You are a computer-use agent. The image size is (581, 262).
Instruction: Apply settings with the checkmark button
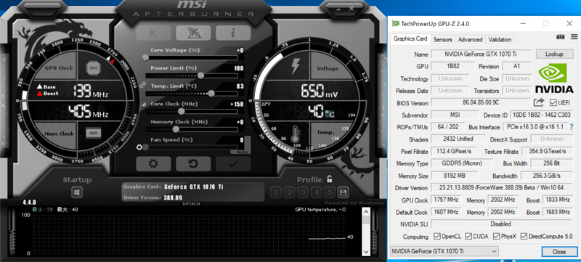tap(233, 163)
